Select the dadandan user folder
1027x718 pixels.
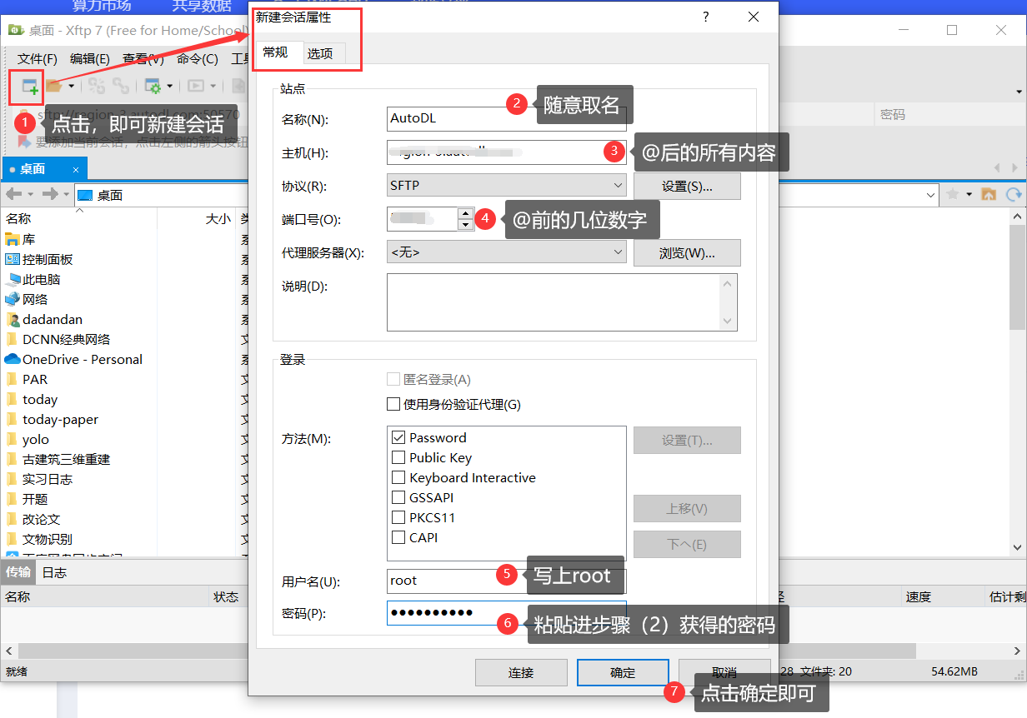(x=43, y=319)
